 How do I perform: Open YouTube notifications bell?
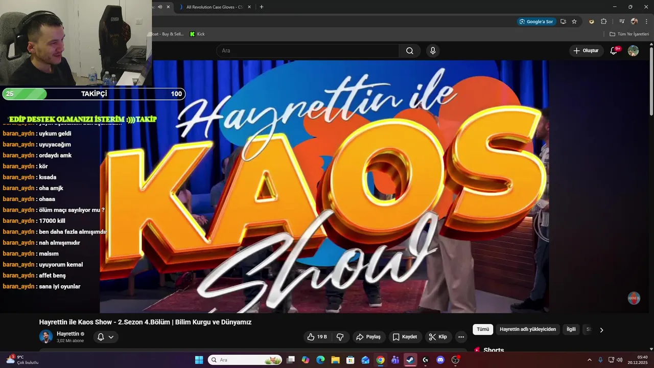(614, 51)
